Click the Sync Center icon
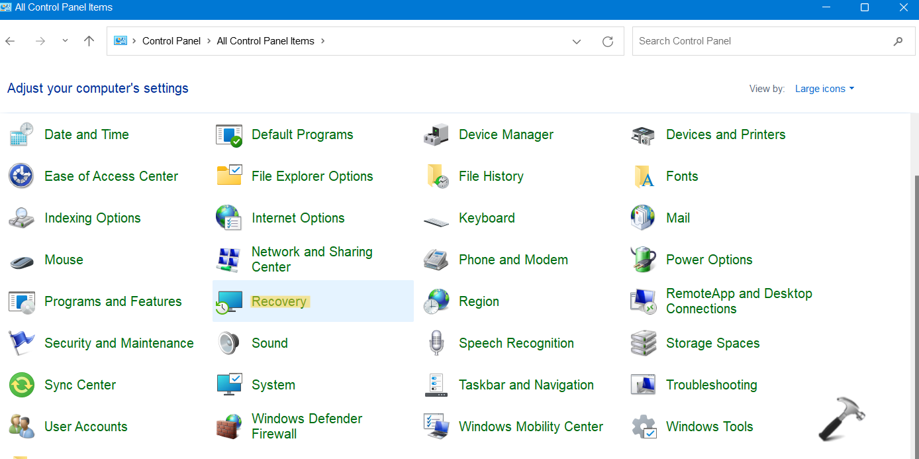The height and width of the screenshot is (459, 919). coord(22,385)
